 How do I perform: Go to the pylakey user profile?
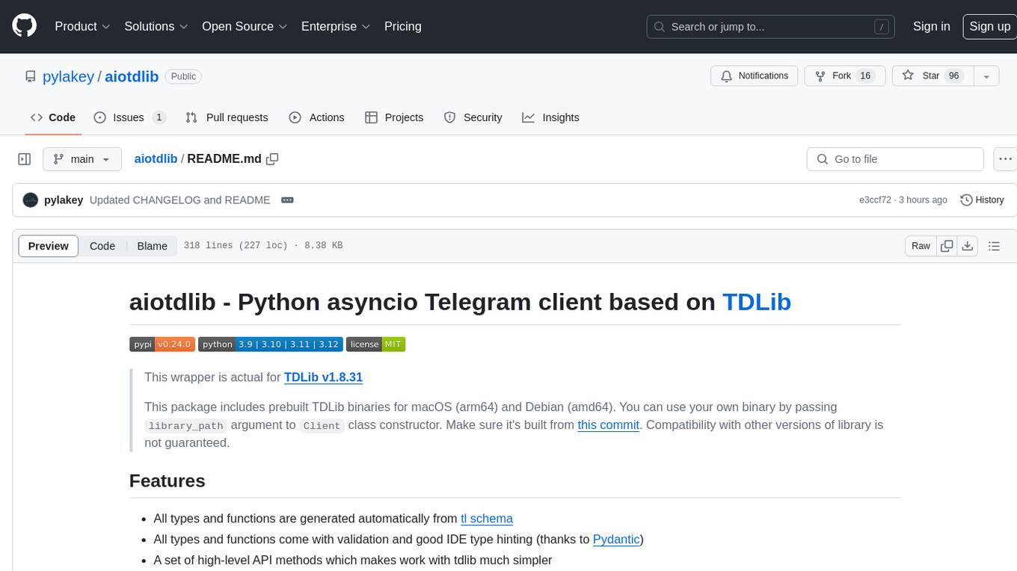point(68,76)
